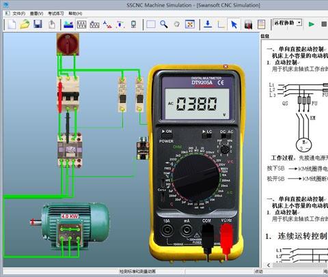Click the machine device toolbar icon
Viewport: 328px width, 277px height.
[133, 25]
